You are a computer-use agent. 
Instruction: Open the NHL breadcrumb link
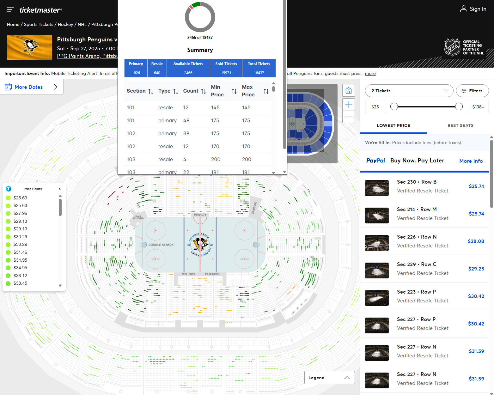coord(82,24)
